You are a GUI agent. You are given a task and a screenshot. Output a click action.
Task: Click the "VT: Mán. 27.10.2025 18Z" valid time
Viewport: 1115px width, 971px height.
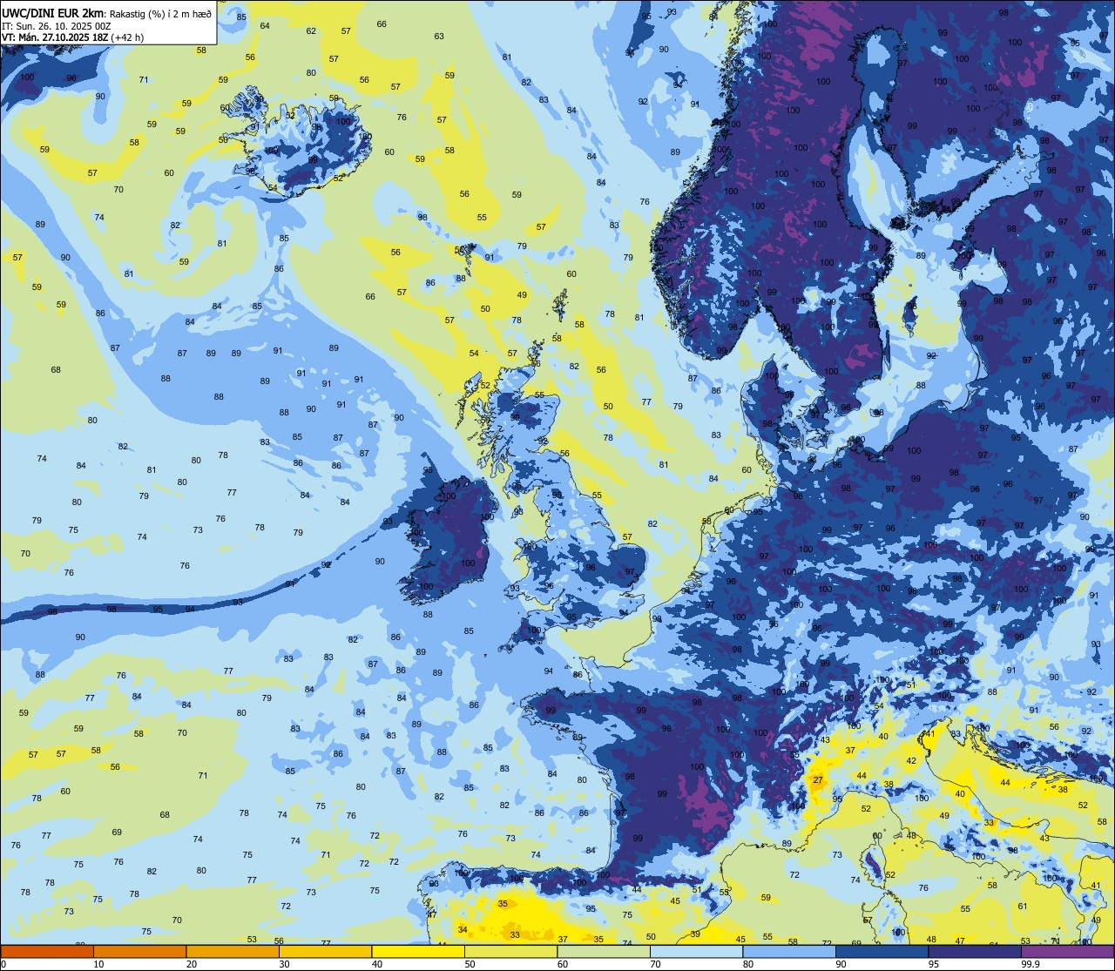click(54, 37)
